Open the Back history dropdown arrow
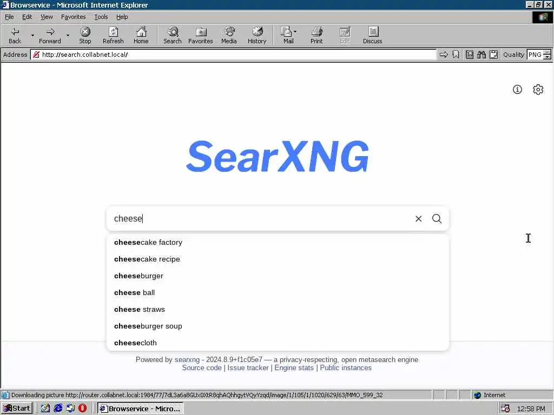The height and width of the screenshot is (415, 554). [32, 35]
